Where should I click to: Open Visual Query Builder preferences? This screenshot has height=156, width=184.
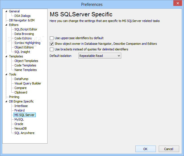28,83
